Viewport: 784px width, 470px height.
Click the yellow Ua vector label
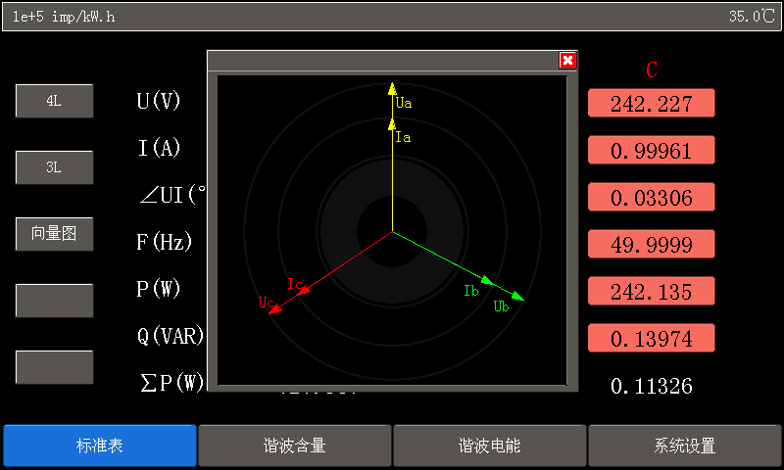tap(403, 102)
